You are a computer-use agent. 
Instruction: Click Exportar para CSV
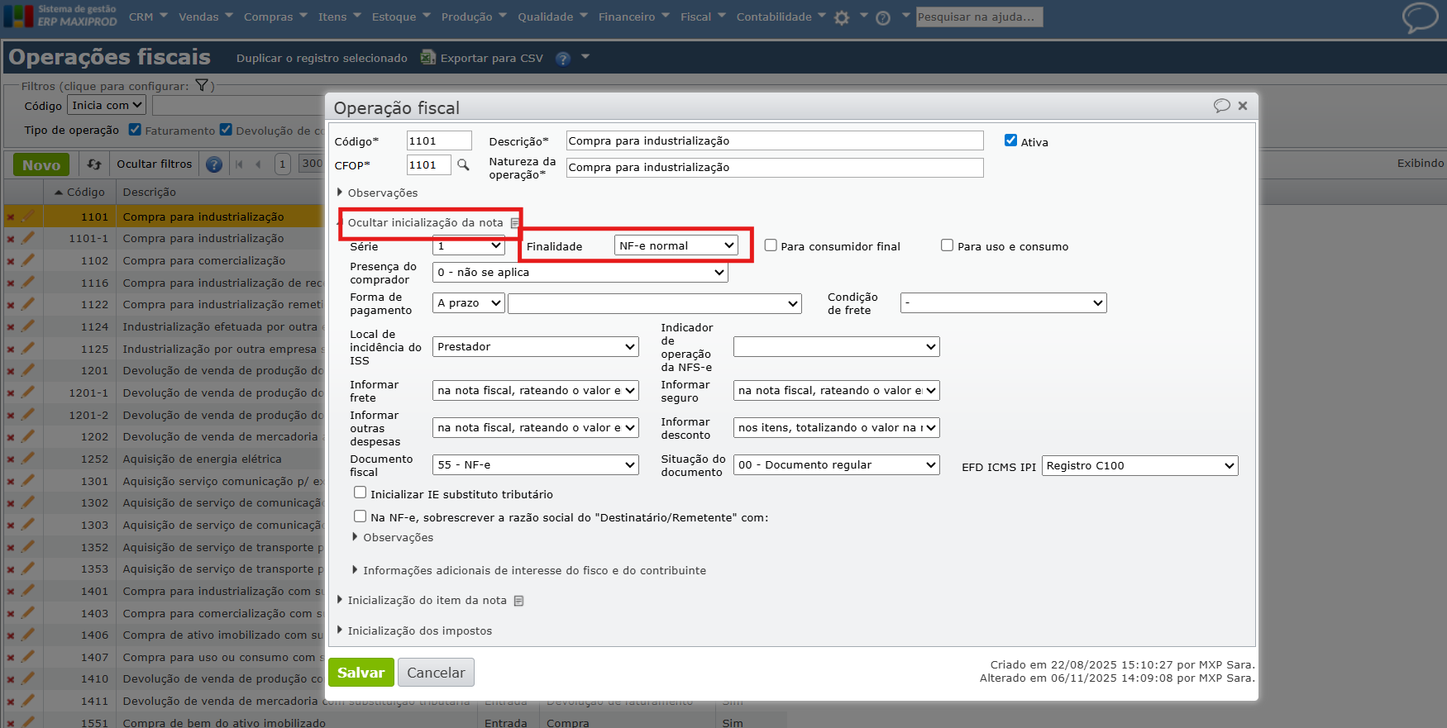click(x=482, y=59)
